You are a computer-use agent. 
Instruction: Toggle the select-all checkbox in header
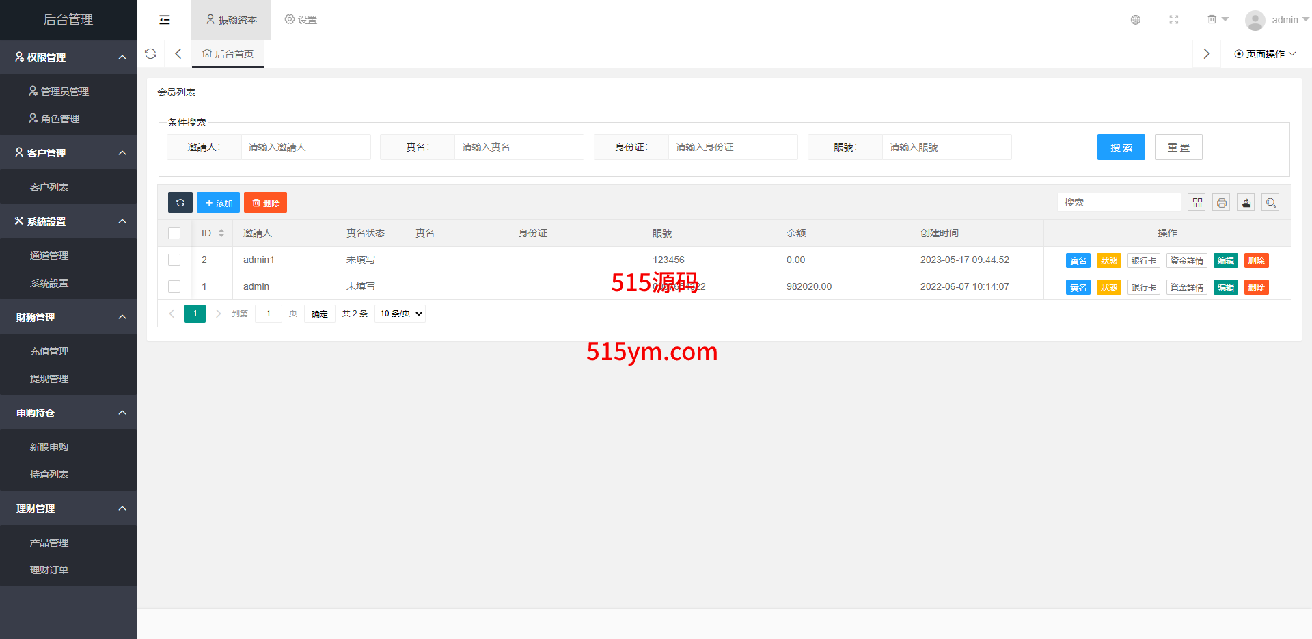(x=174, y=233)
